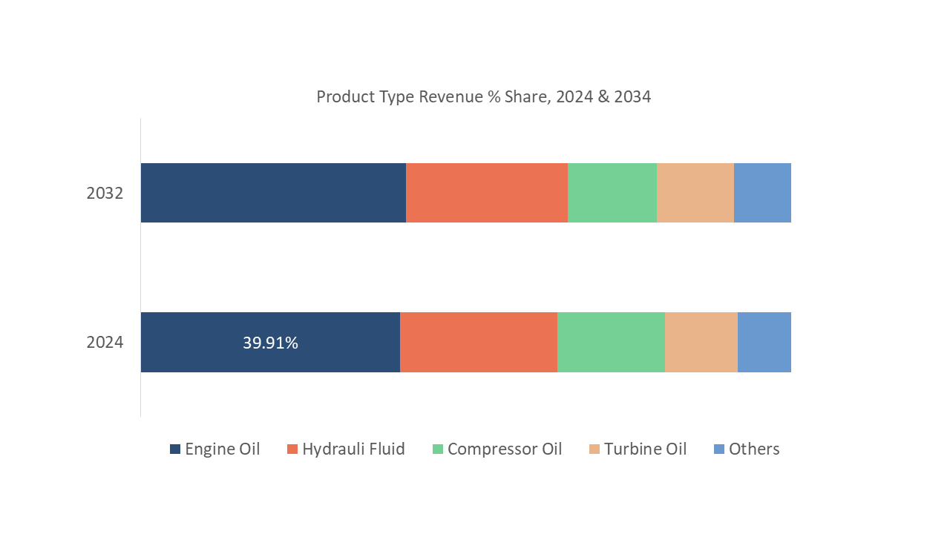Select the Others segment in 2032 bar
Viewport: 950px width, 534px height.
coord(762,193)
